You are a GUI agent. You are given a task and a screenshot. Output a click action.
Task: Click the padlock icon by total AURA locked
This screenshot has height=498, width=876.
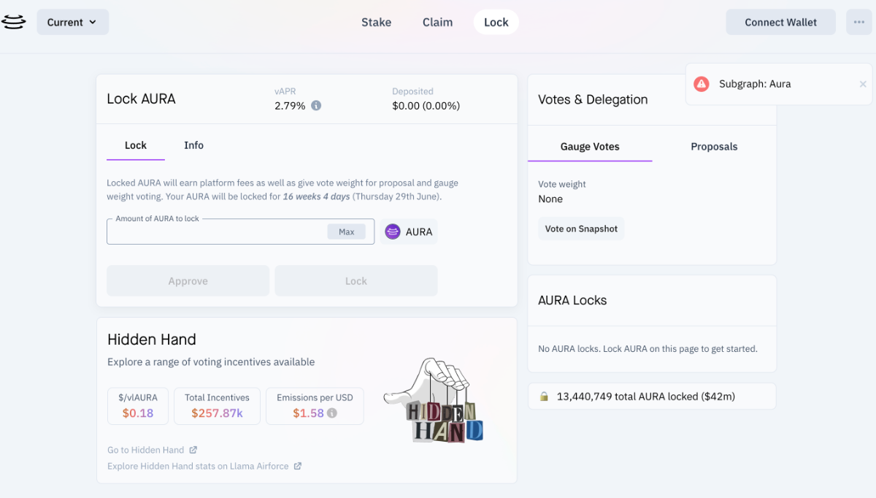(x=544, y=397)
